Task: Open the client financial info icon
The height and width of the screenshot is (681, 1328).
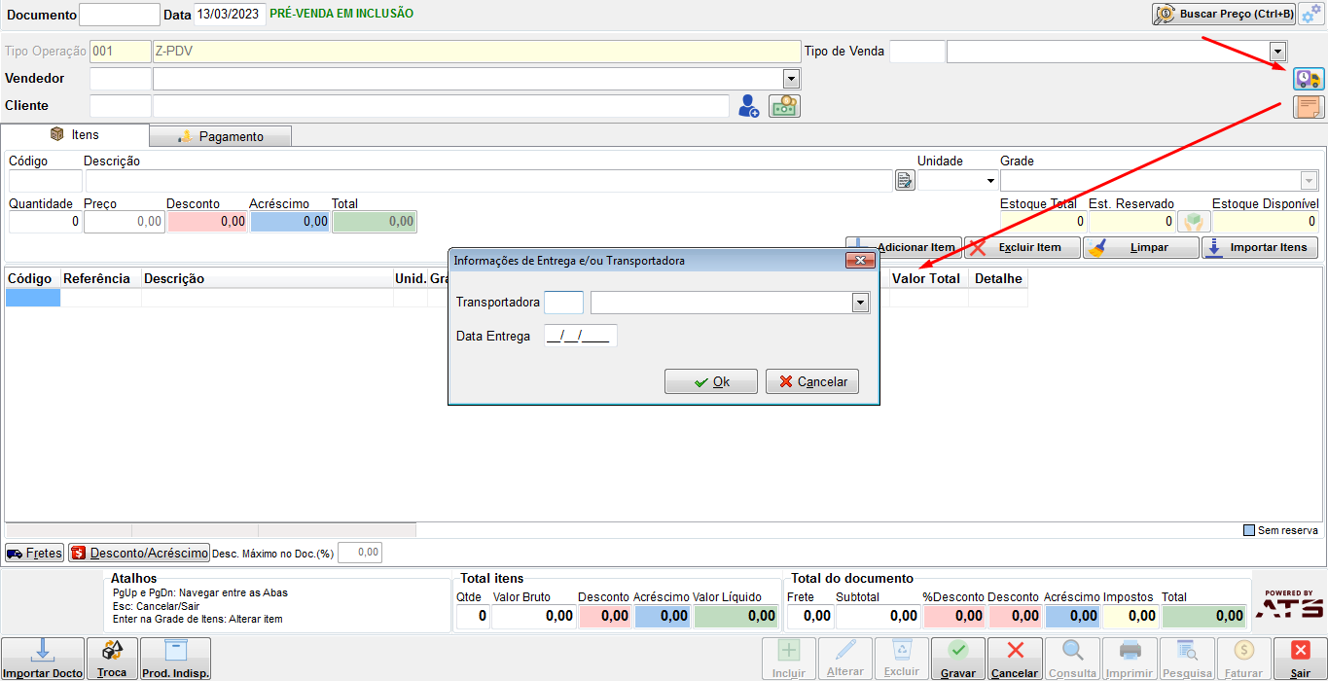Action: (784, 106)
